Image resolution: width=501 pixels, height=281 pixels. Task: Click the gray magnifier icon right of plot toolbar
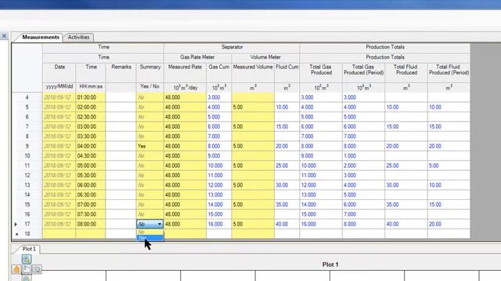tap(37, 269)
